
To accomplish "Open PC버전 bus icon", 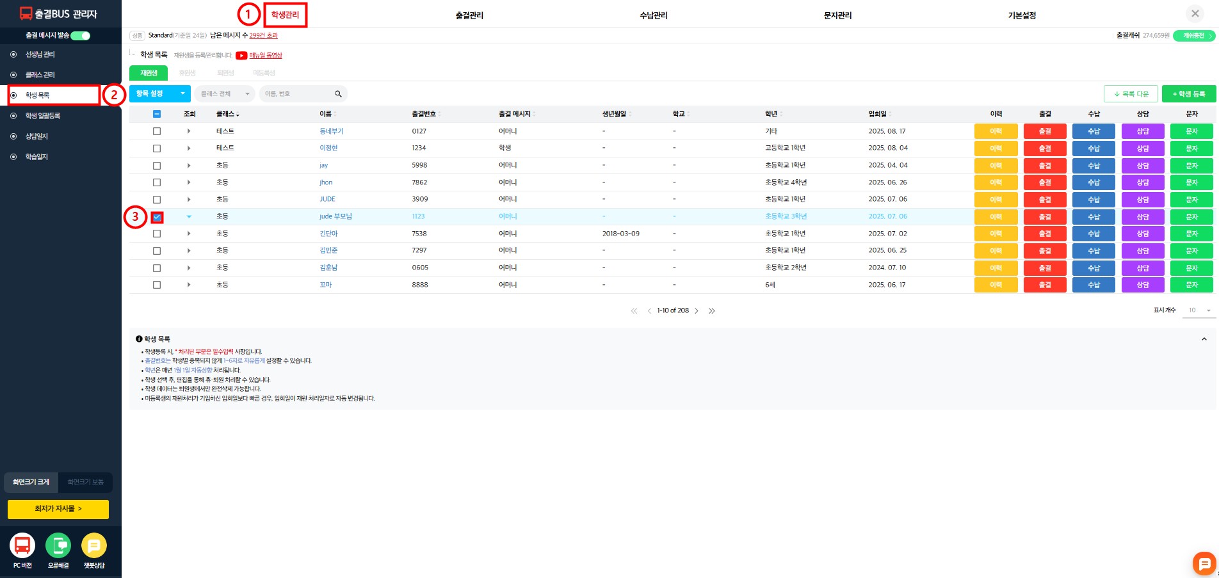I will 22,545.
